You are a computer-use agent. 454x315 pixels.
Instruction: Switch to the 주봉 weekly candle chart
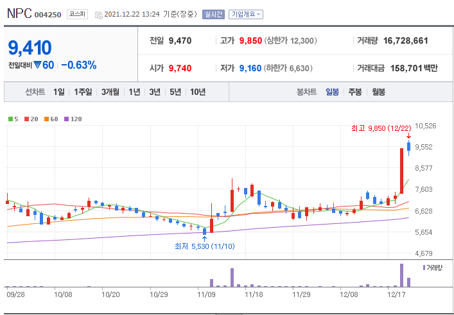click(355, 92)
